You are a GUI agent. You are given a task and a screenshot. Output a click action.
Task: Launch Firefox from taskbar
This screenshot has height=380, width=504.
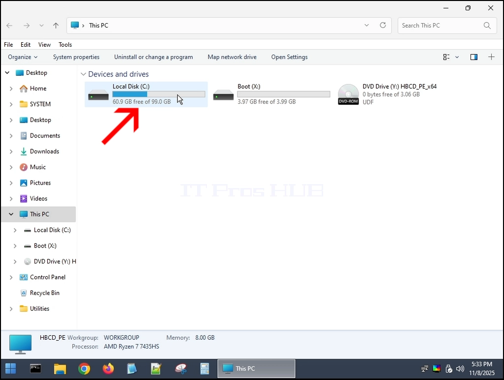coord(108,369)
